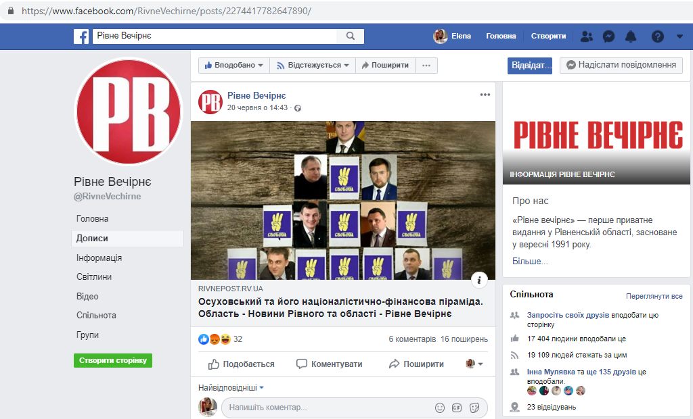Image resolution: width=693 pixels, height=419 pixels.
Task: Open the article headline link Осуховський
Action: pos(340,307)
